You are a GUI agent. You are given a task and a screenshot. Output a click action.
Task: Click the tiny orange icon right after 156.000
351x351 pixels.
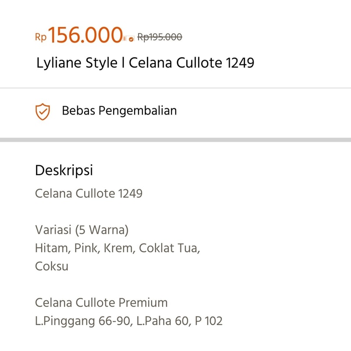point(125,39)
